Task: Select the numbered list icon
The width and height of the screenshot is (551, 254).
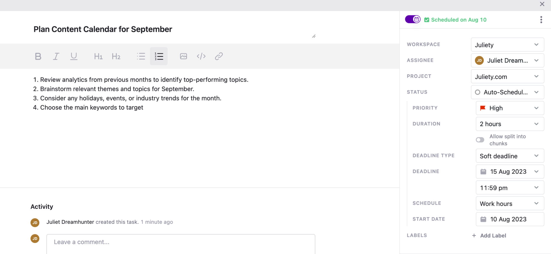Action: click(x=159, y=56)
